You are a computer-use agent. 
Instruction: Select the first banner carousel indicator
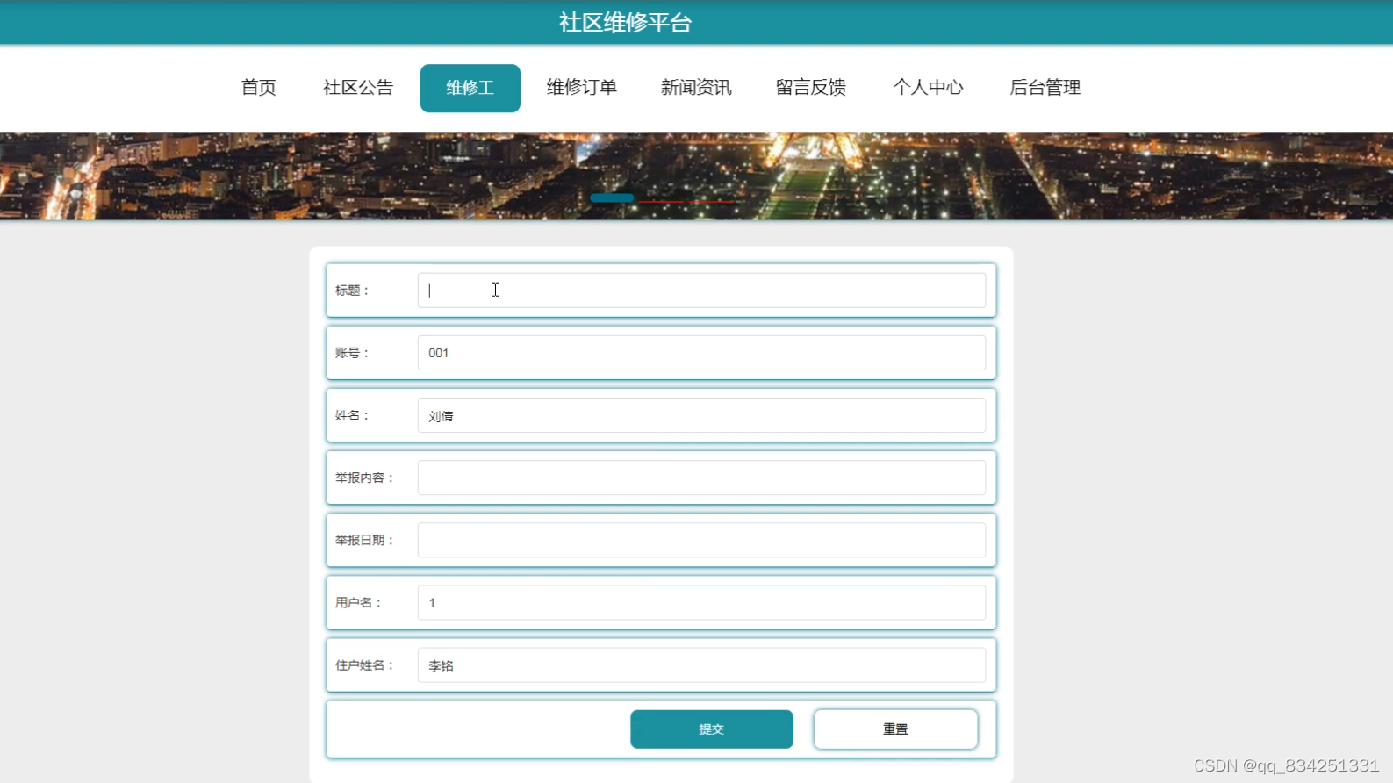(612, 198)
